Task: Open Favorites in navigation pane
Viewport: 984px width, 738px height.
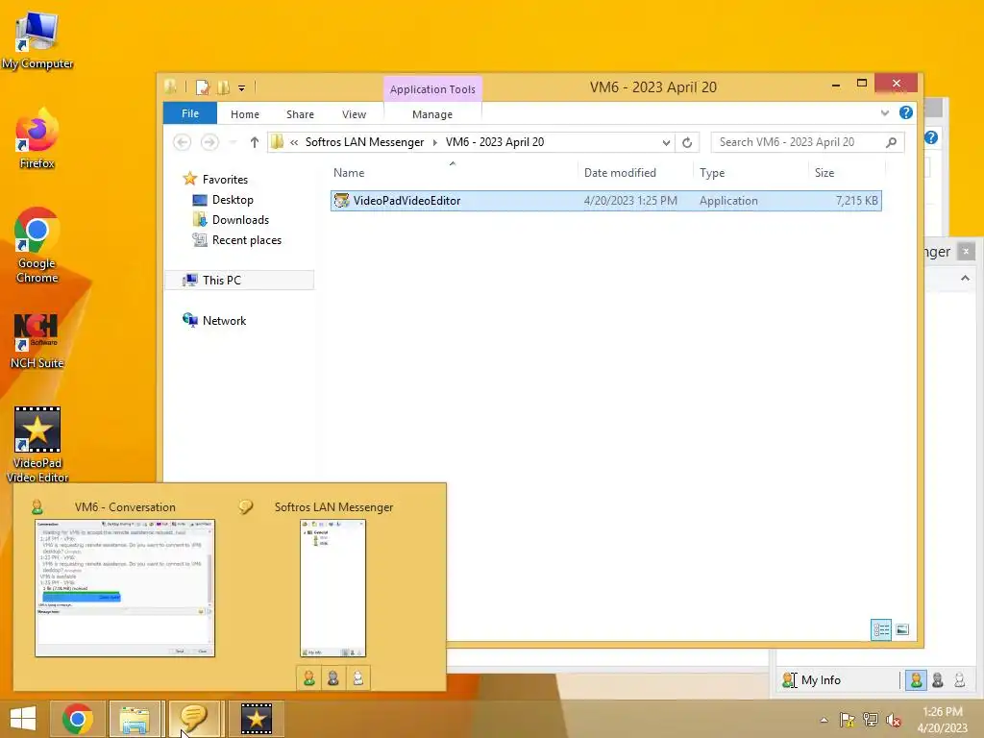Action: point(215,180)
